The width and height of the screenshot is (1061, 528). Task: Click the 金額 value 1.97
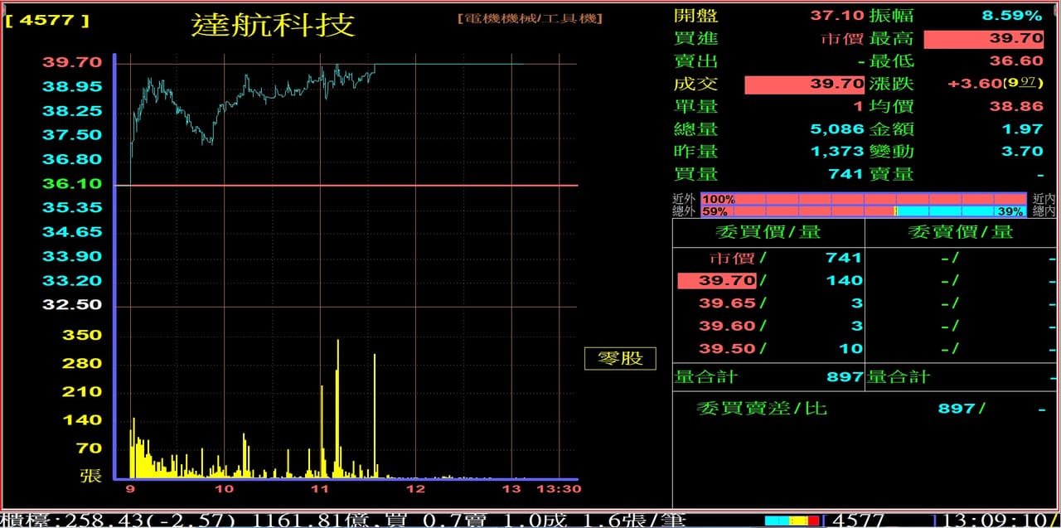tap(1022, 129)
